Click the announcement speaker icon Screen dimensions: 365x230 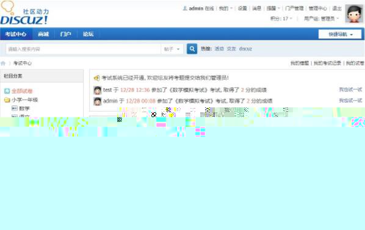[x=96, y=78]
